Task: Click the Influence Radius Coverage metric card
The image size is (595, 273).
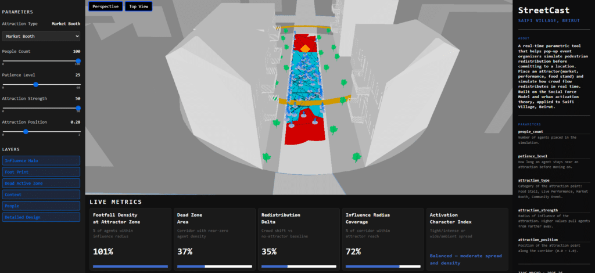Action: tap(383, 239)
